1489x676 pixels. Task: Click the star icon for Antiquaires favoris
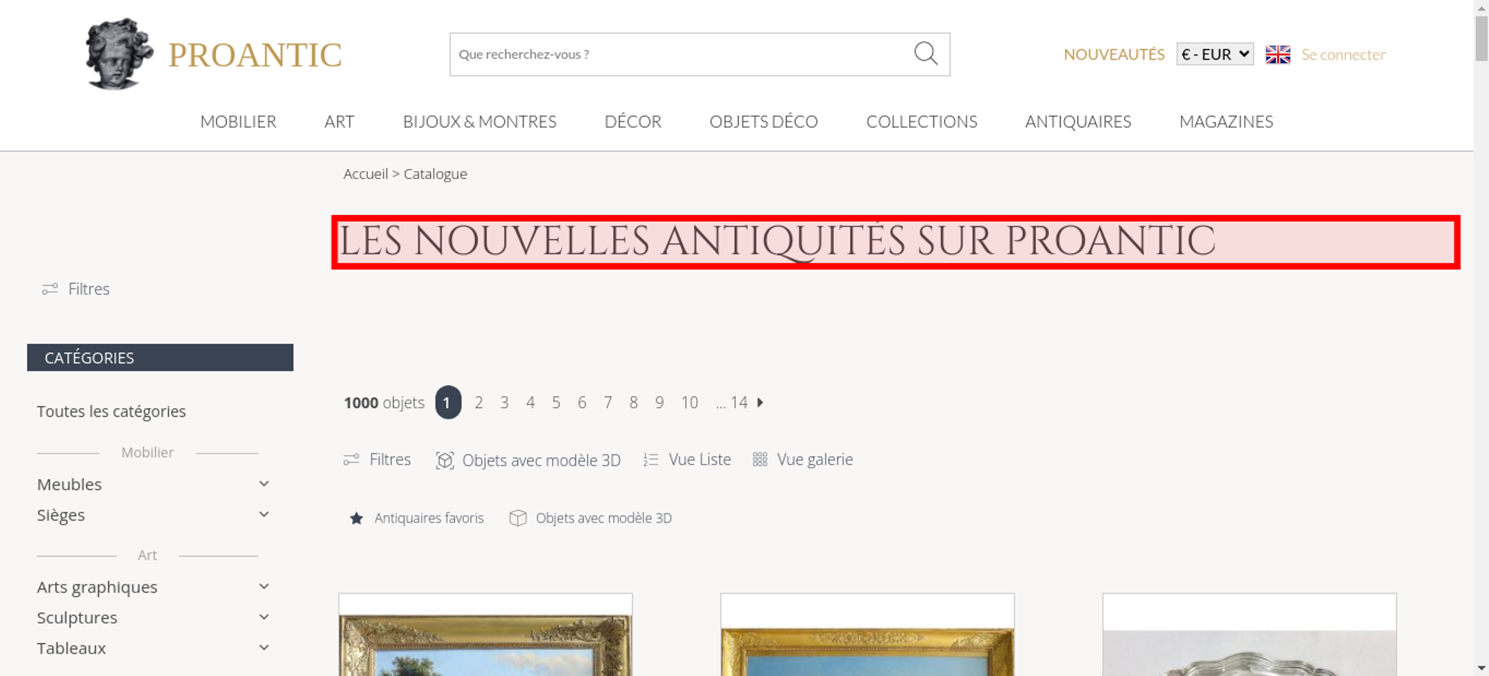point(357,518)
